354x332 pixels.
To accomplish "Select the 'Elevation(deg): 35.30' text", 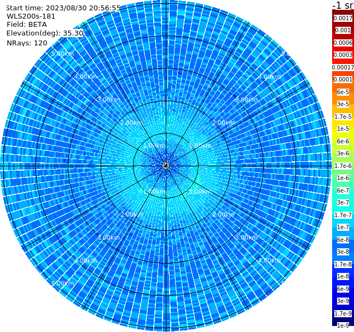I will point(45,33).
